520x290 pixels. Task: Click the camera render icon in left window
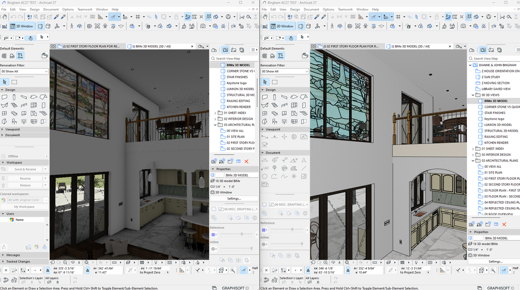202,26
